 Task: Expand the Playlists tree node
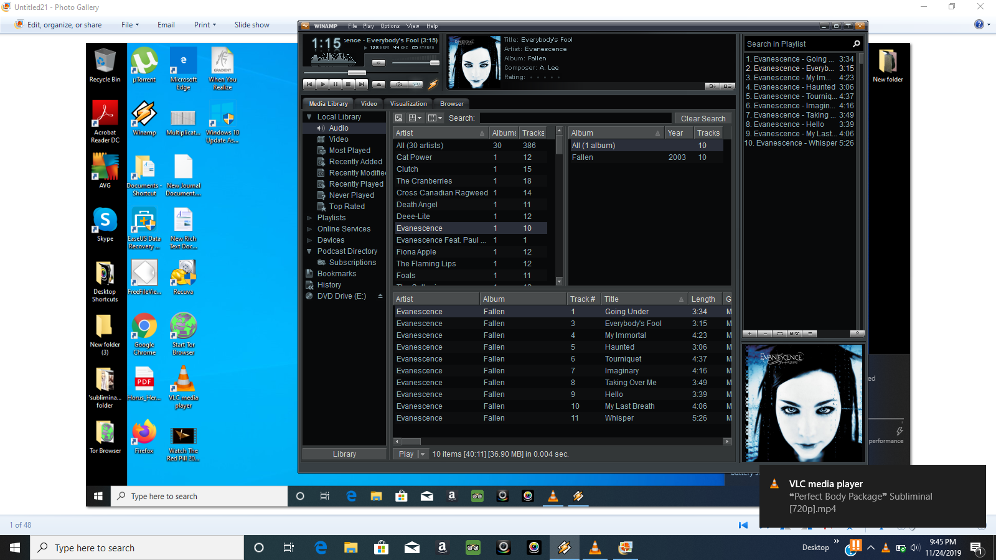click(x=309, y=218)
